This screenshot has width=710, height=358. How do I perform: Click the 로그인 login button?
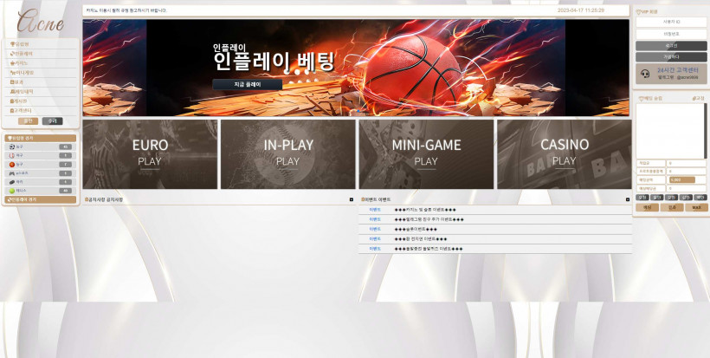click(x=671, y=46)
